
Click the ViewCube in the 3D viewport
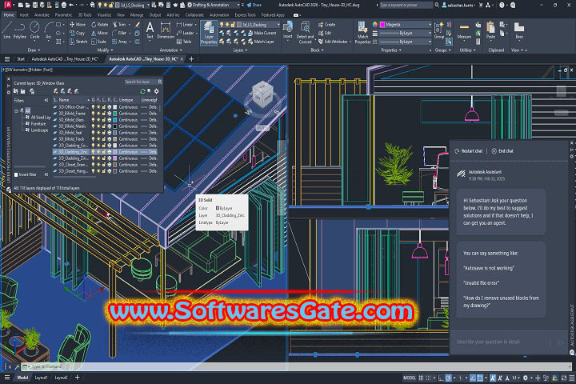point(262,95)
